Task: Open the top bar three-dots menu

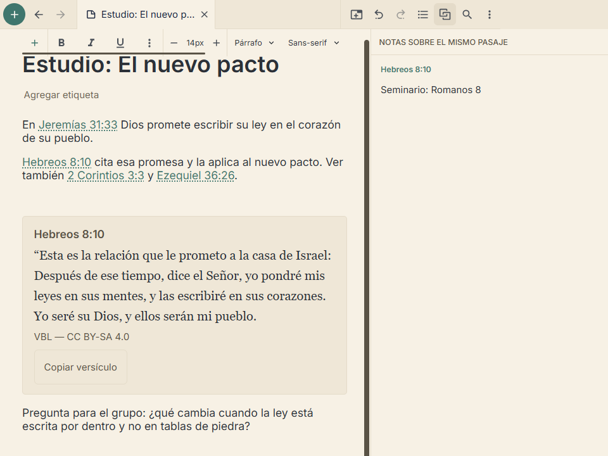Action: tap(490, 15)
